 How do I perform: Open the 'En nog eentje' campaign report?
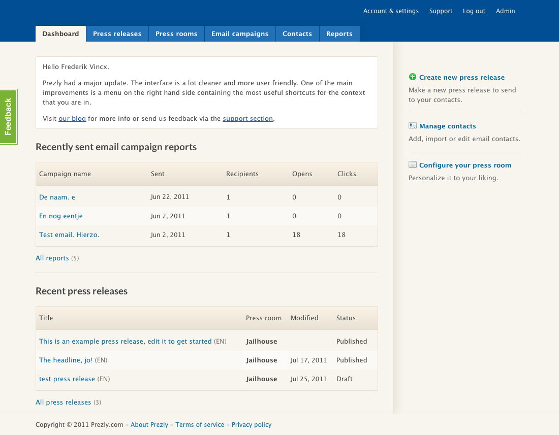pos(61,216)
